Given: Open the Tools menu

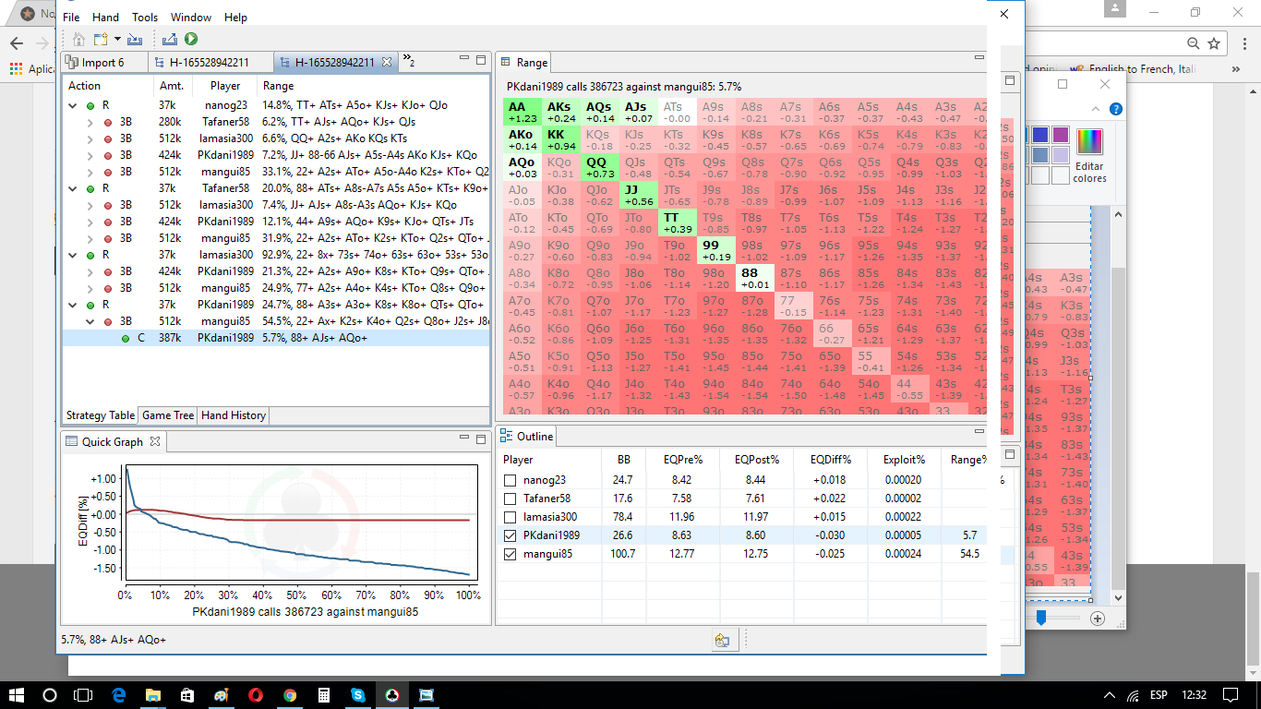Looking at the screenshot, I should tap(145, 17).
